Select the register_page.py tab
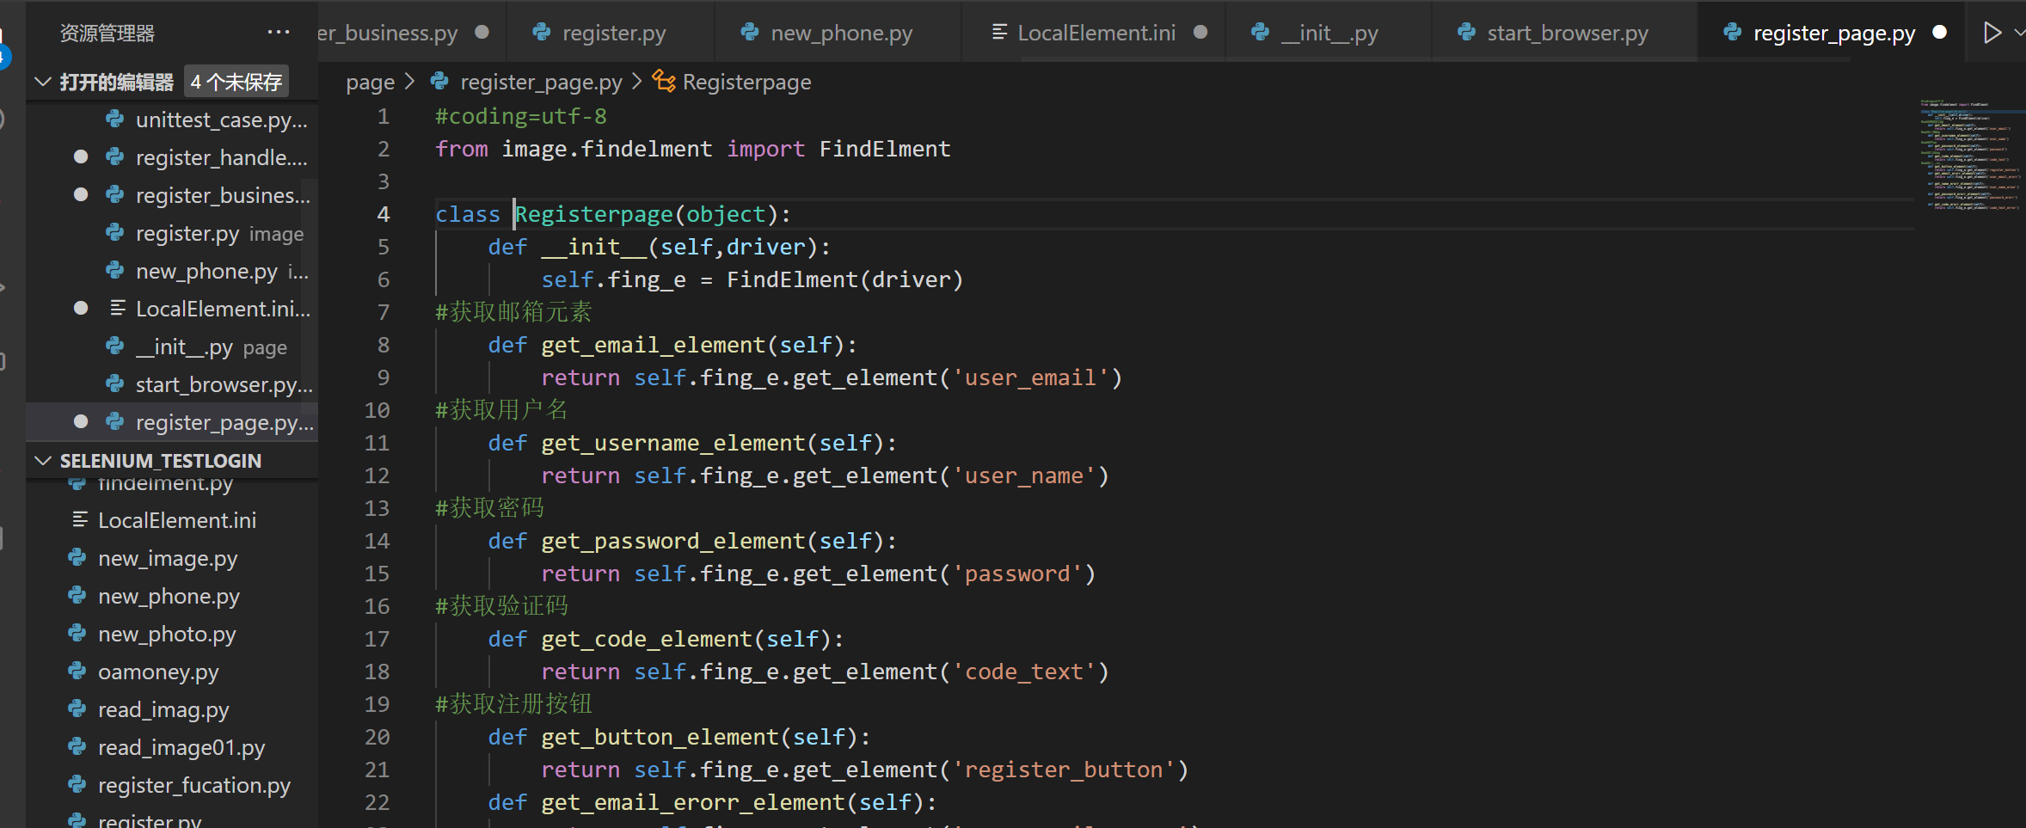Viewport: 2026px width, 828px height. pyautogui.click(x=1832, y=33)
